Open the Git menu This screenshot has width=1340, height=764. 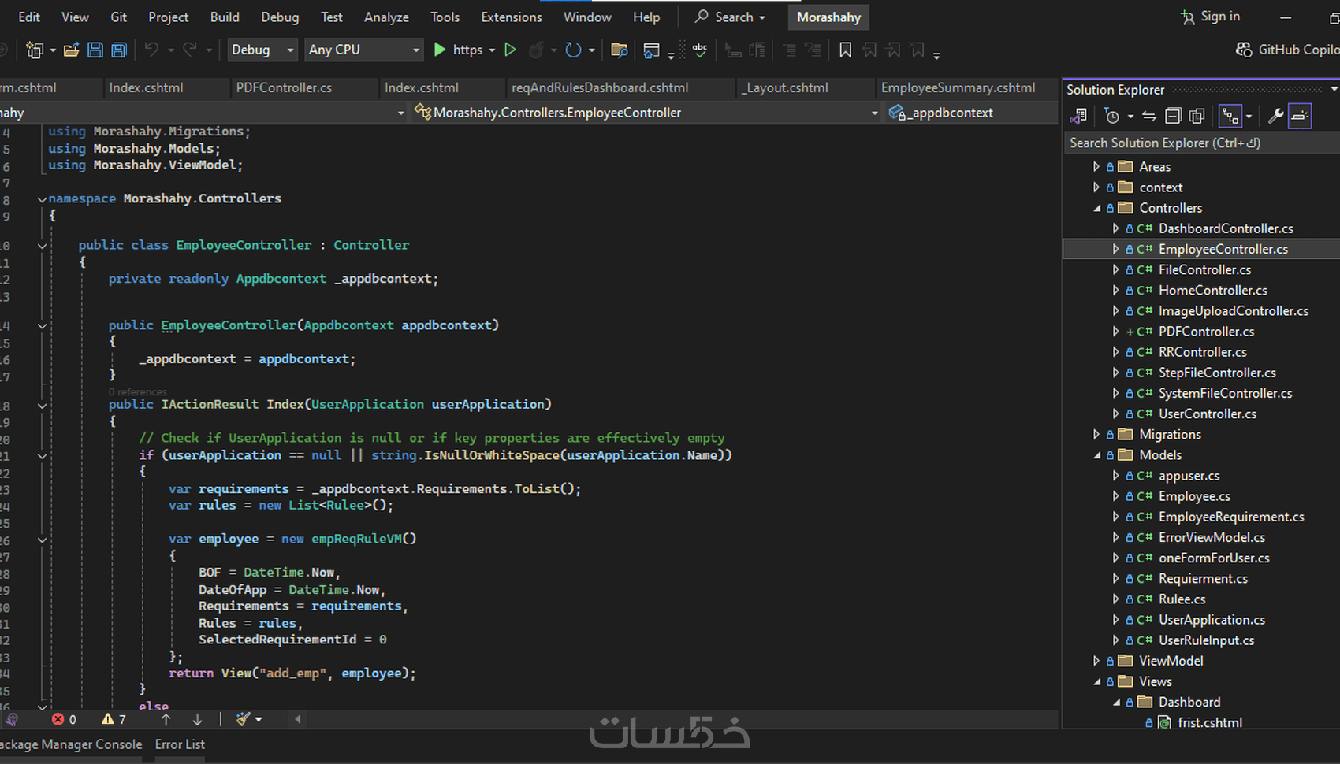pyautogui.click(x=119, y=17)
